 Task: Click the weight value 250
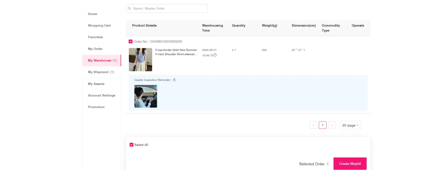264,50
